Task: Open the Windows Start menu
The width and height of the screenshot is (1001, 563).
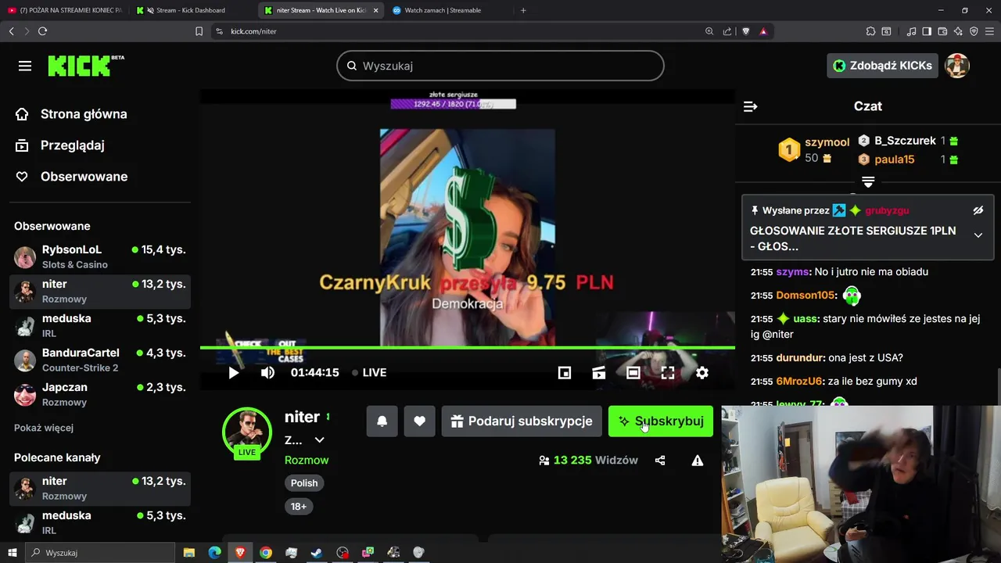Action: tap(12, 553)
